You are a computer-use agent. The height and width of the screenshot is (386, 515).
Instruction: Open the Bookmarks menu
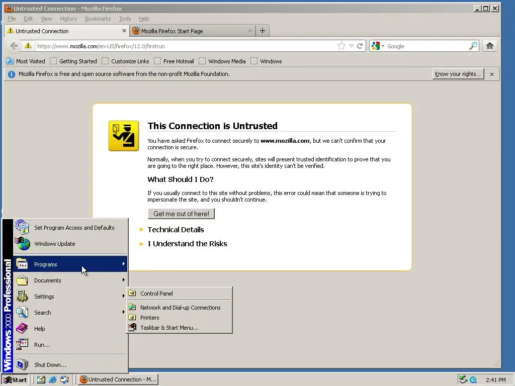(98, 19)
